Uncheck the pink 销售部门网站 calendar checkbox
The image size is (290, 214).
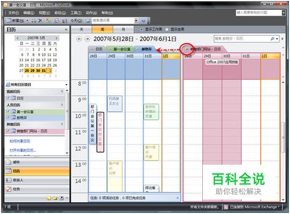click(x=8, y=131)
